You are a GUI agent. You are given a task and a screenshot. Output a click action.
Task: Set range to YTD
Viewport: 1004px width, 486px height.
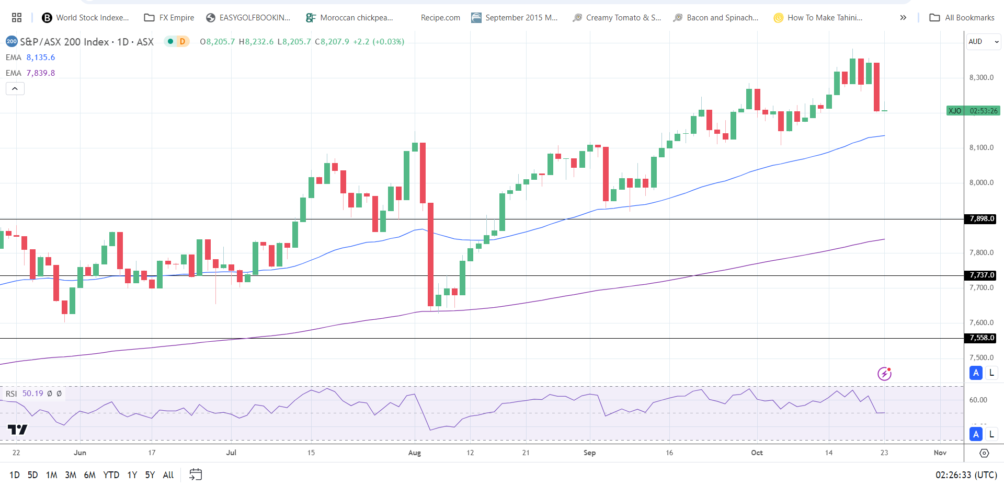111,475
